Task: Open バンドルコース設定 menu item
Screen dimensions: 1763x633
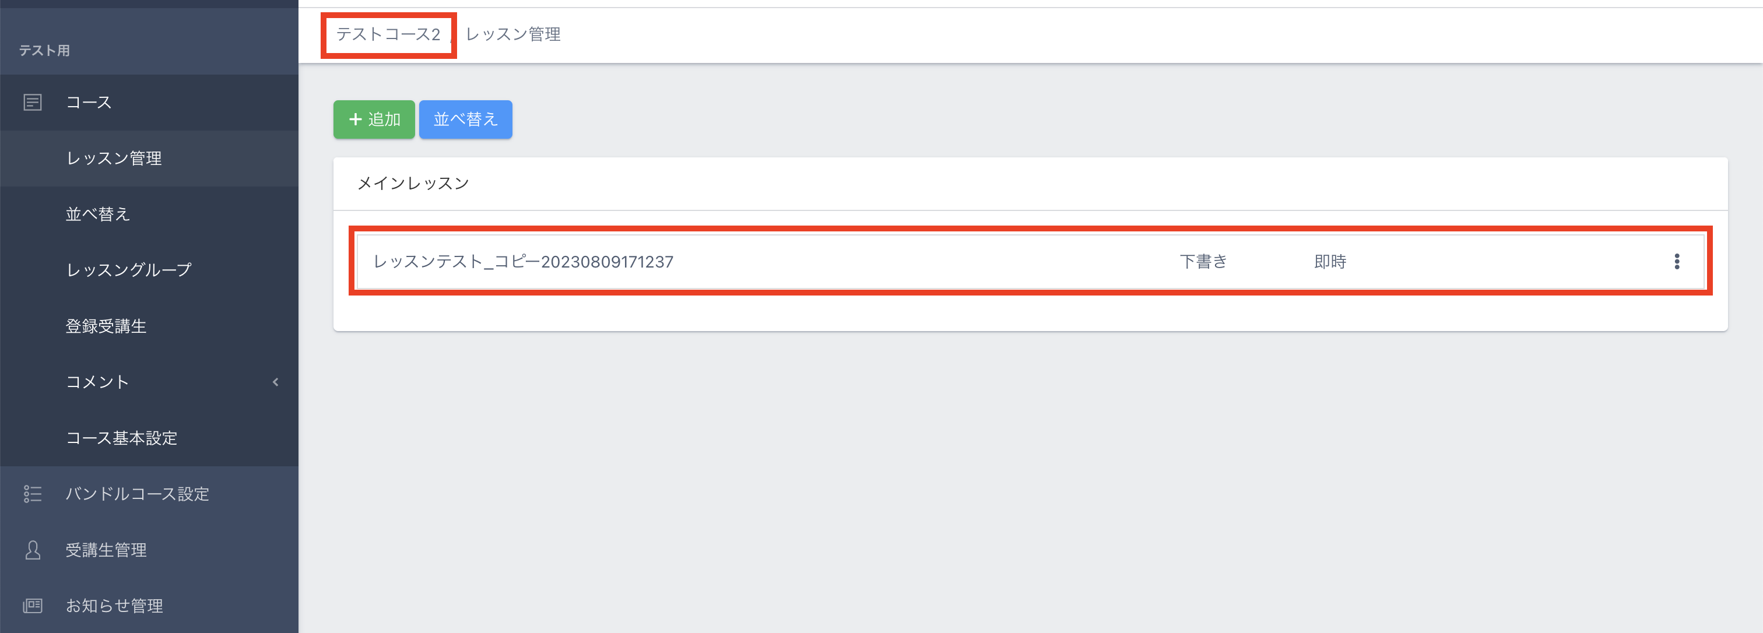Action: [137, 494]
